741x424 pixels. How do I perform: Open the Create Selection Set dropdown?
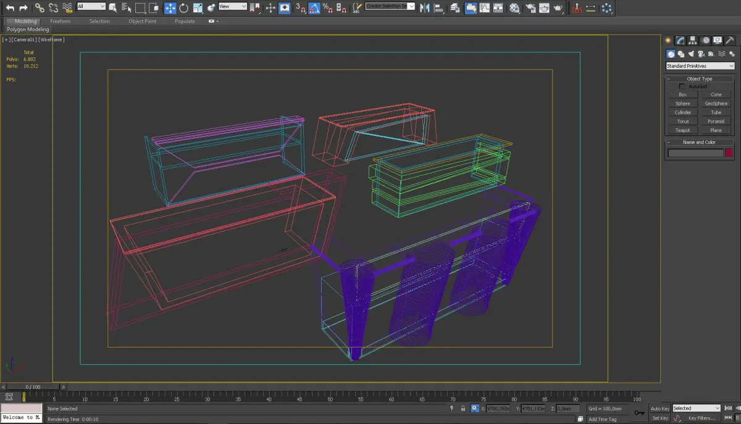pos(390,6)
